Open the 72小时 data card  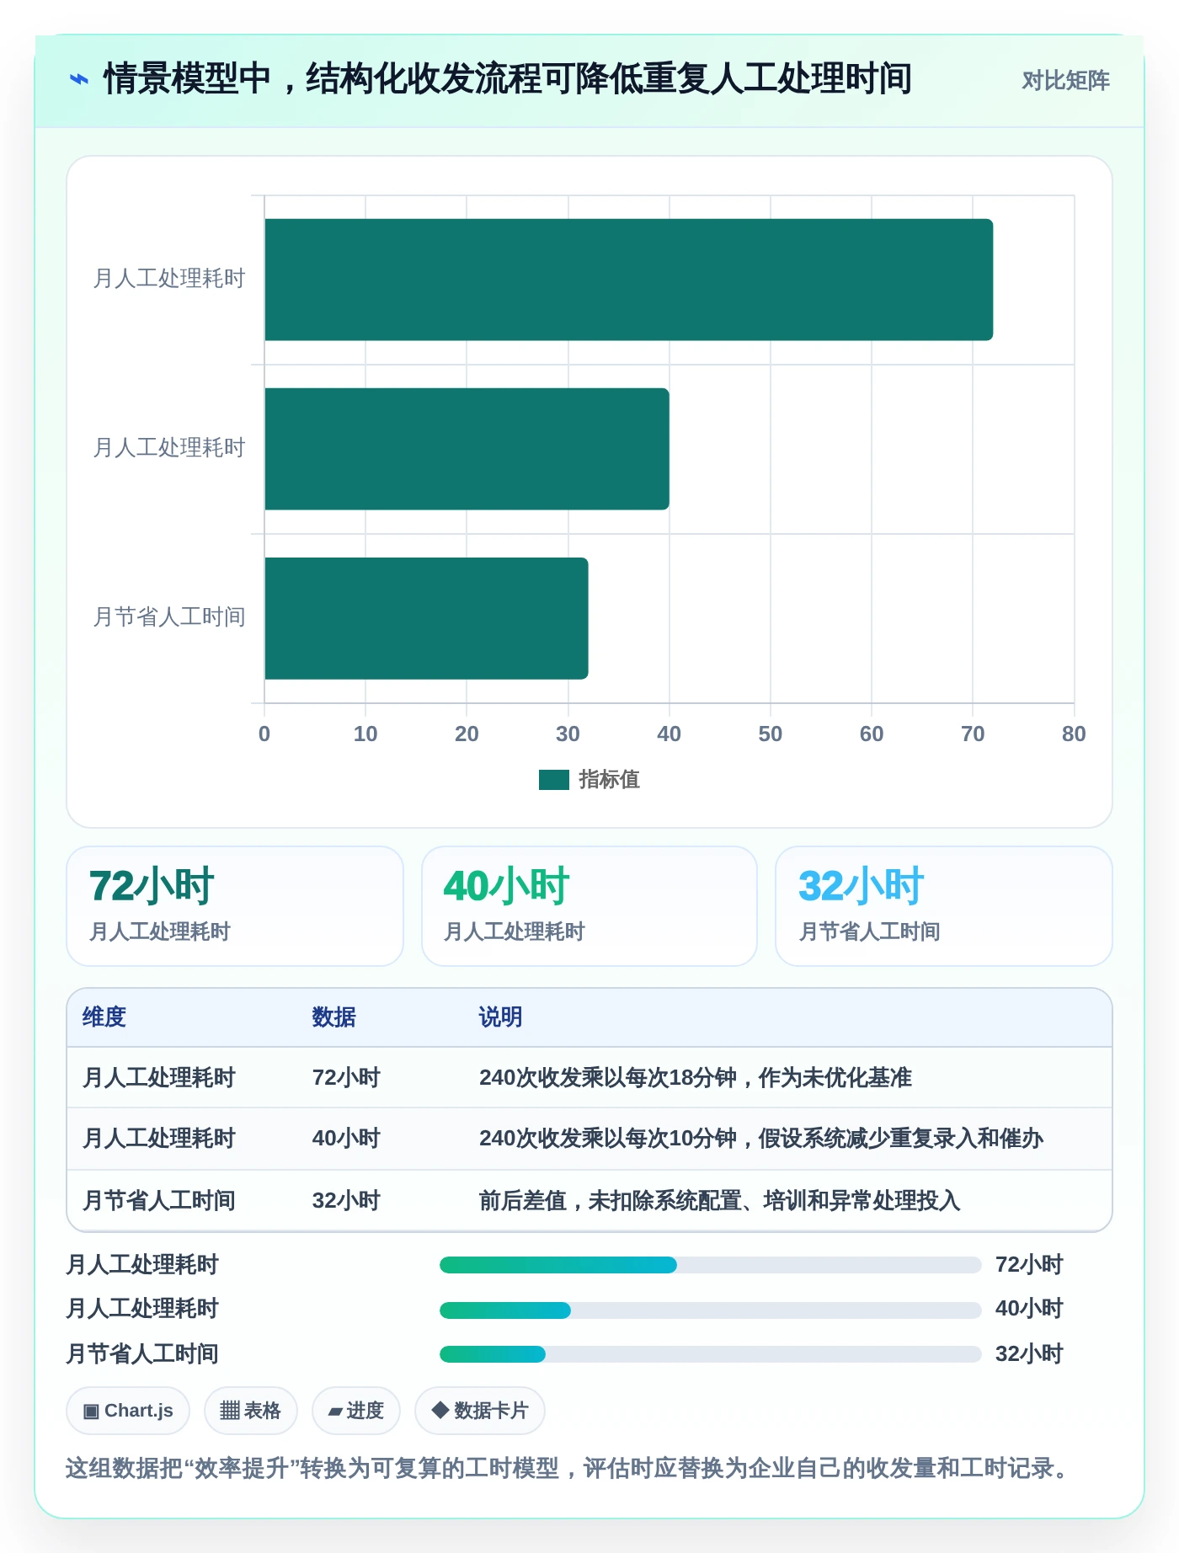(235, 906)
